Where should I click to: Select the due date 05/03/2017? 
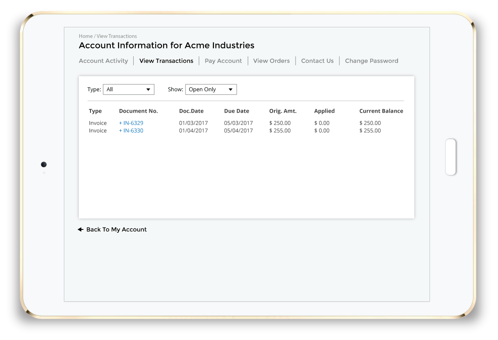[238, 123]
